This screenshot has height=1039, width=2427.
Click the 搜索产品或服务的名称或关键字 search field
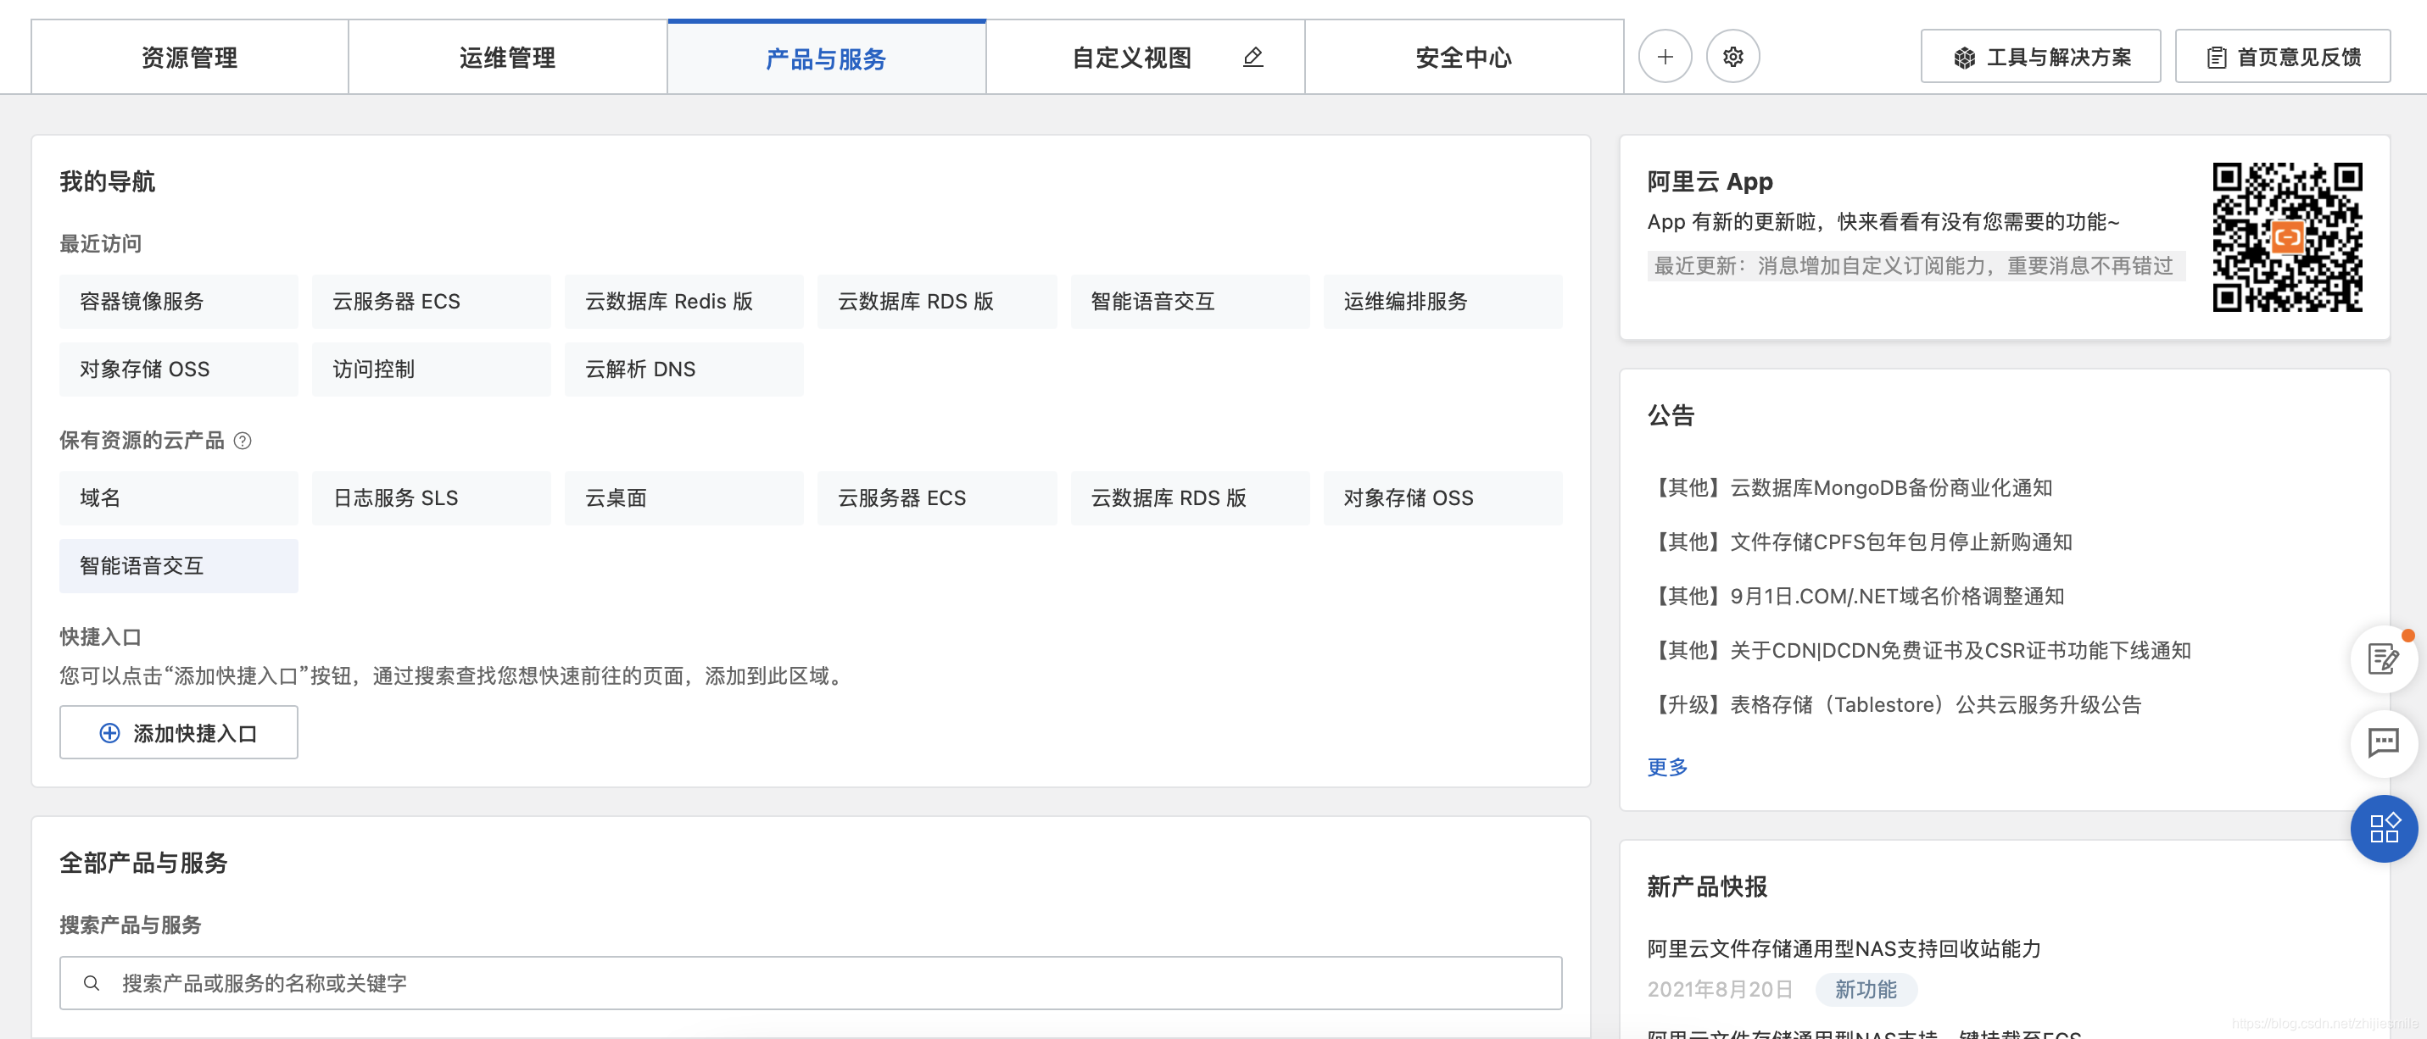(810, 982)
